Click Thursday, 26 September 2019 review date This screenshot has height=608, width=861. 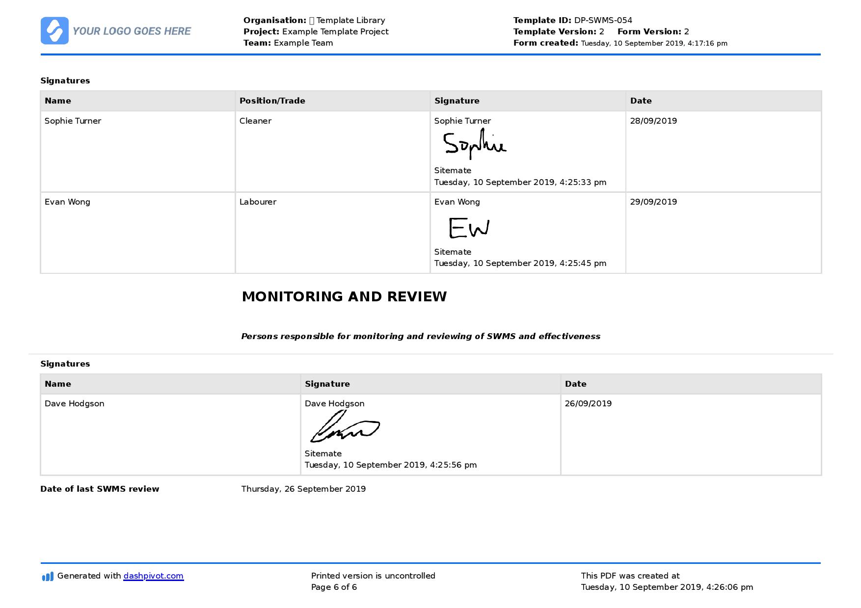tap(303, 489)
